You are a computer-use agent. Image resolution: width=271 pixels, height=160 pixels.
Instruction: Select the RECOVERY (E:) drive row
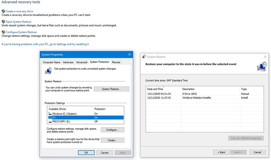(86, 121)
